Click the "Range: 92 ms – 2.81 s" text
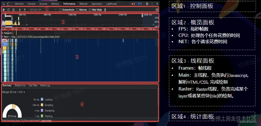261x126 pixels. [x=14, y=92]
